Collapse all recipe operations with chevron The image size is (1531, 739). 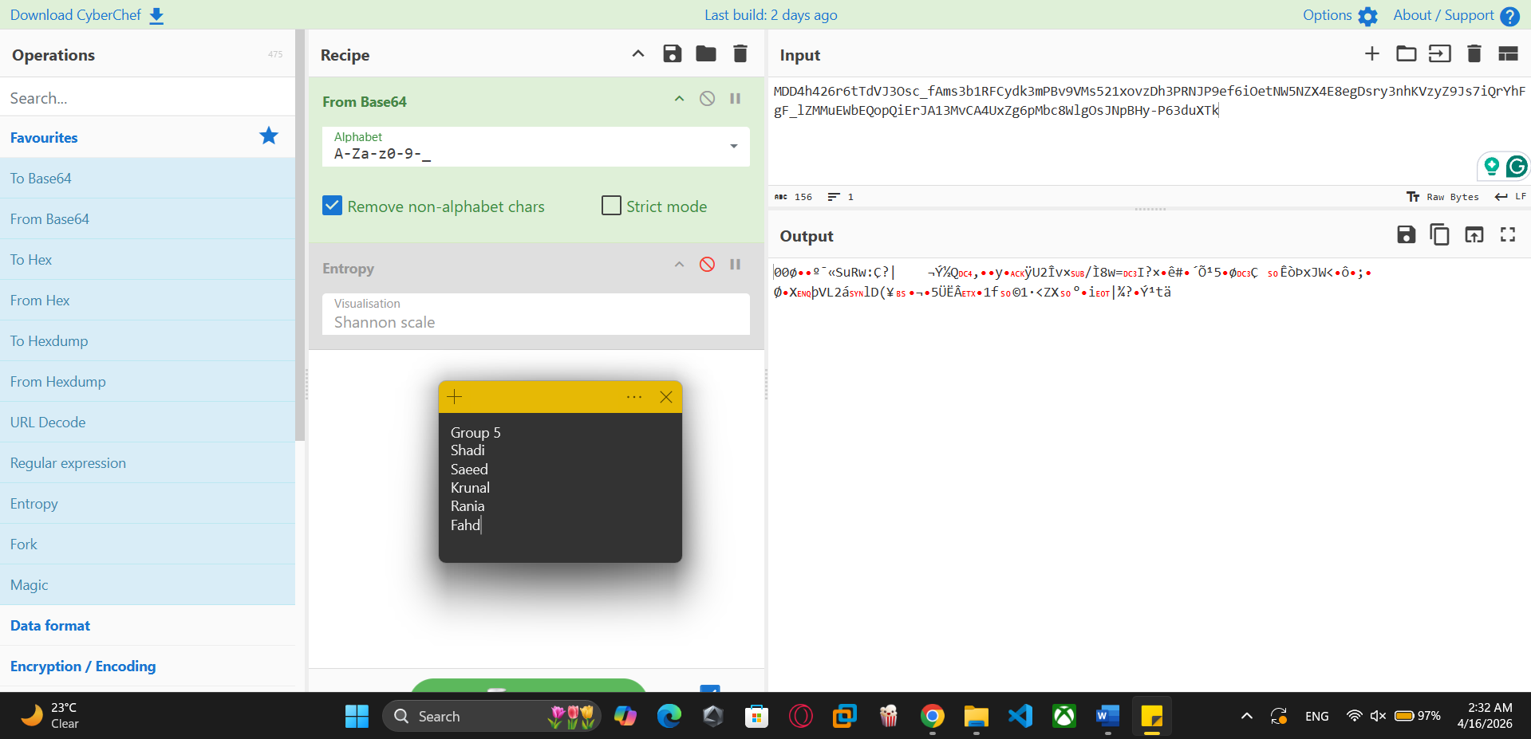(638, 53)
